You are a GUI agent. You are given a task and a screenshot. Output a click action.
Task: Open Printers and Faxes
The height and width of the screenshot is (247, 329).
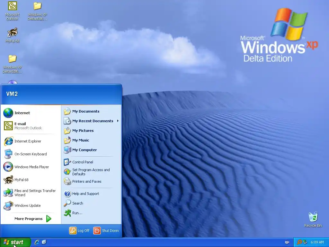pos(92,181)
